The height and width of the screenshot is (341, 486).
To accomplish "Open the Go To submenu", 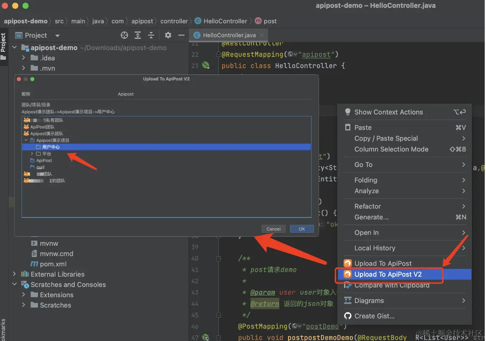I will click(405, 165).
